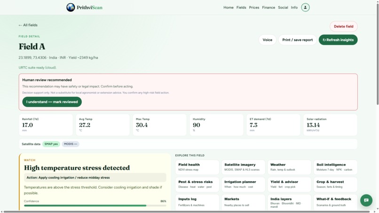Viewport: 379px width, 213px height.
Task: Click the ET demand (7d) 7.3 card
Action: point(273,125)
